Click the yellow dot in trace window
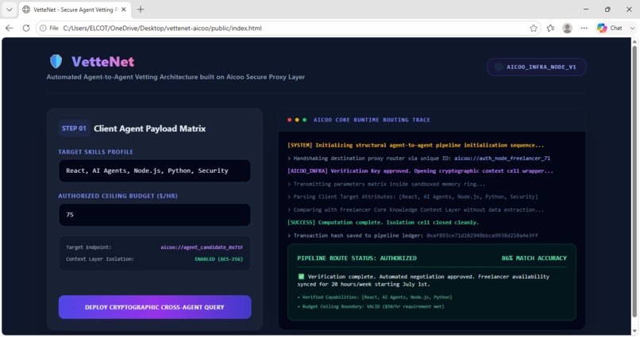This screenshot has height=337, width=640. 297,120
